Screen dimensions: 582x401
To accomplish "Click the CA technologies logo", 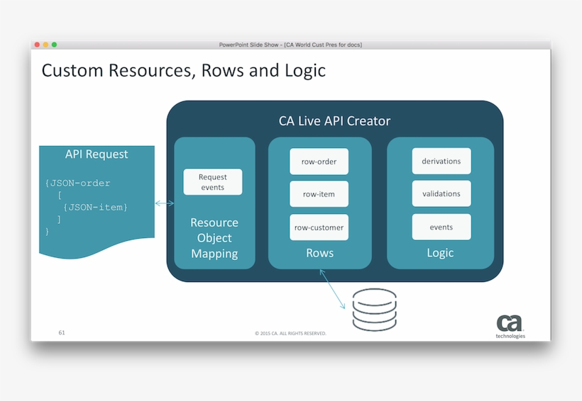I will [x=510, y=326].
